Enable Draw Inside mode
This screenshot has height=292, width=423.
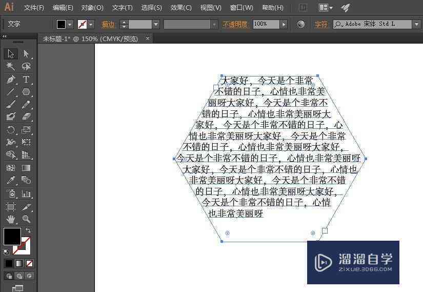pyautogui.click(x=29, y=276)
